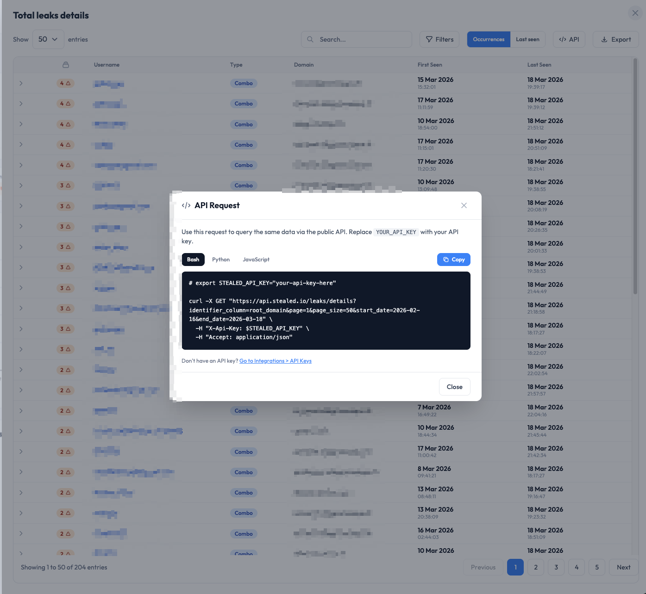646x594 pixels.
Task: Click the API Request code icon in dialog title
Action: click(x=186, y=205)
